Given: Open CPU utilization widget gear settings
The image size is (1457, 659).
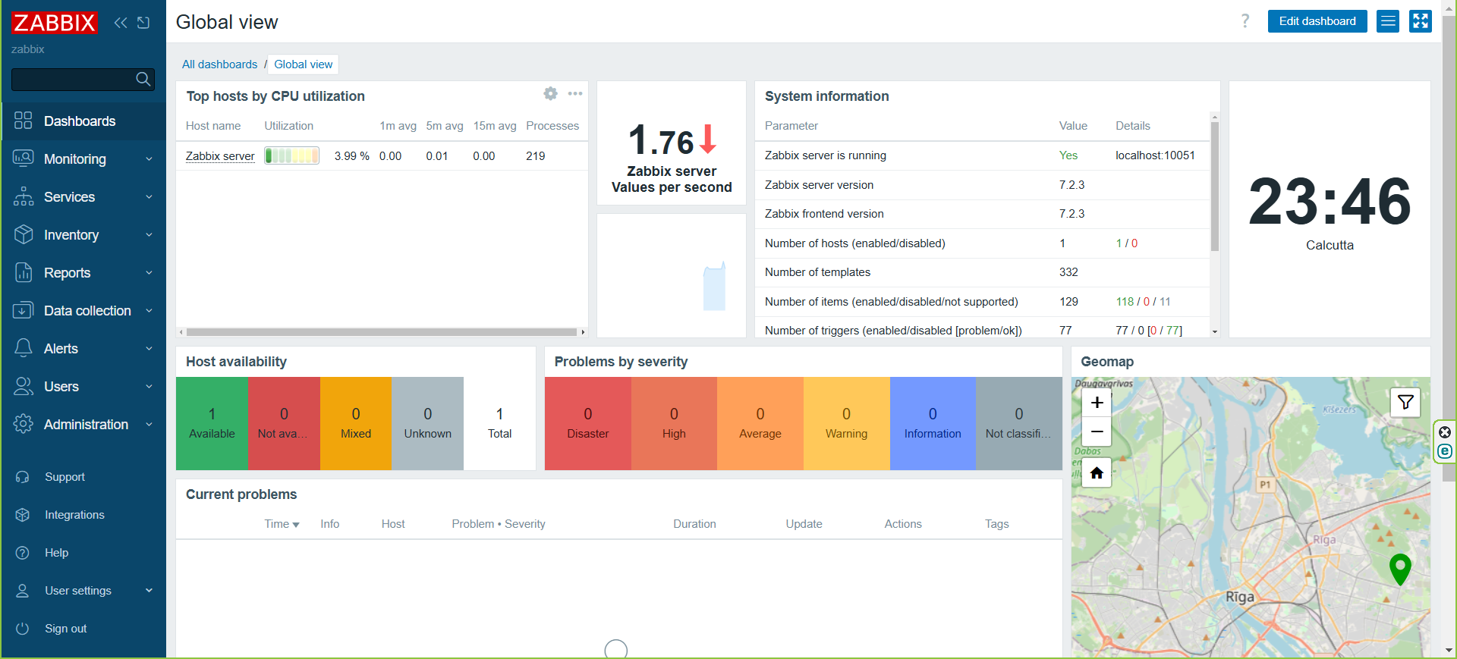Looking at the screenshot, I should [550, 93].
